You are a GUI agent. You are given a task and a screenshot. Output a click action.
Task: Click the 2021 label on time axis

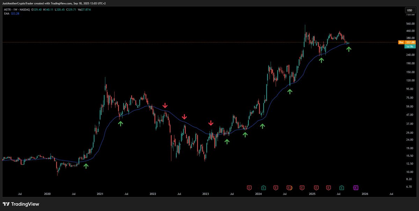[x=100, y=193]
